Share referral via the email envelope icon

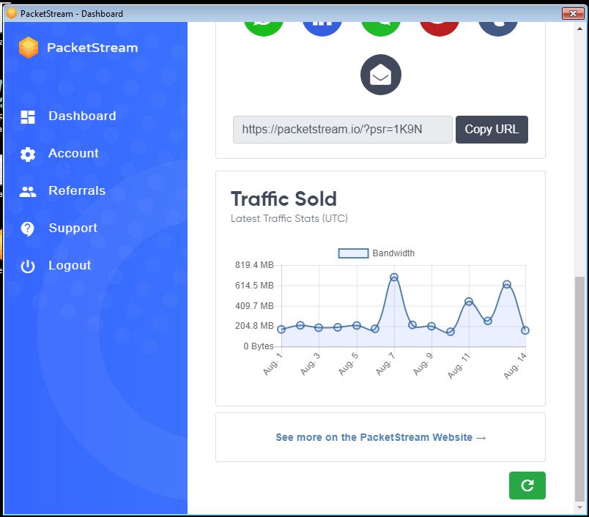[x=380, y=75]
